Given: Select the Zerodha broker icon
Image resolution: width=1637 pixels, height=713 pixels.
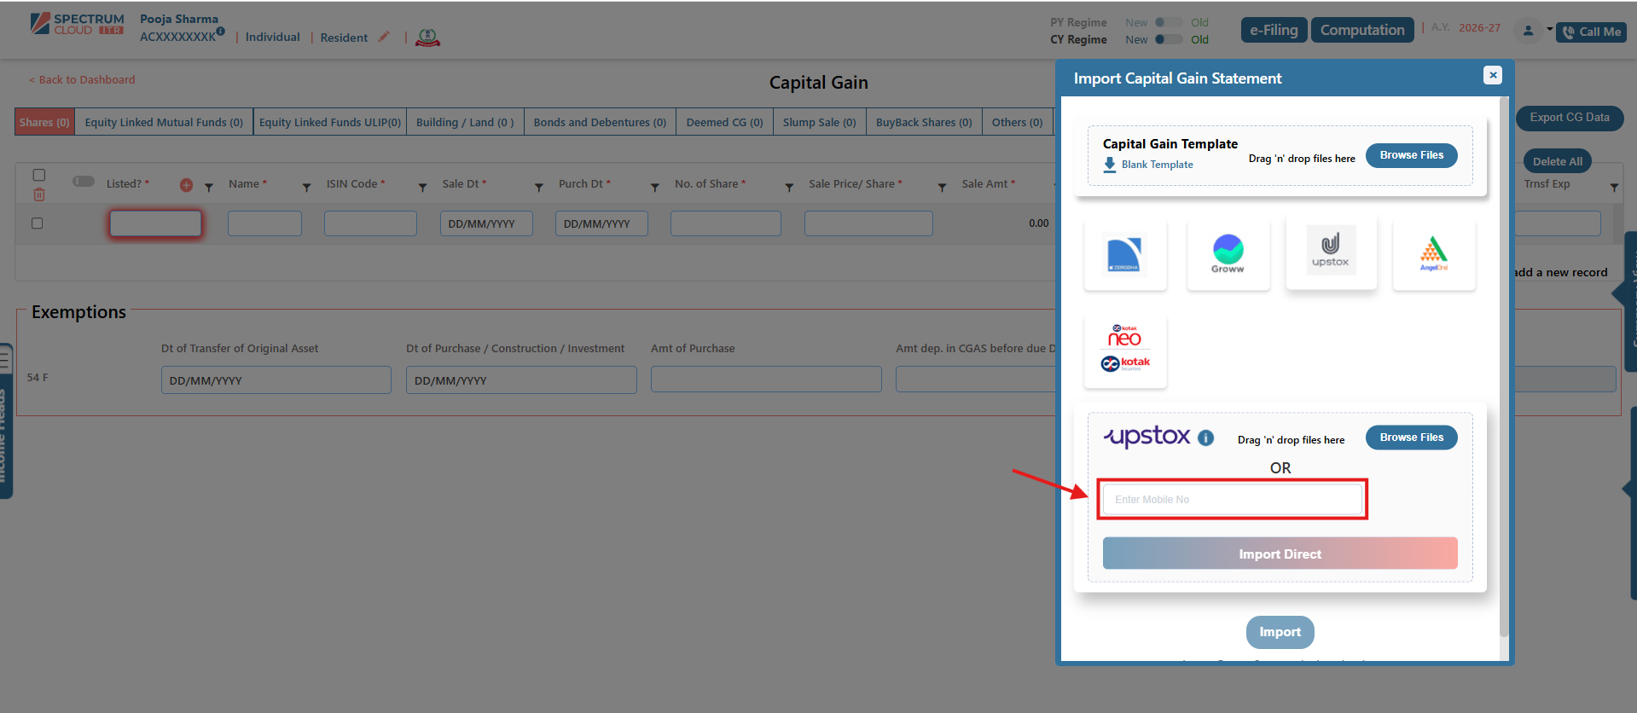Looking at the screenshot, I should [1124, 254].
